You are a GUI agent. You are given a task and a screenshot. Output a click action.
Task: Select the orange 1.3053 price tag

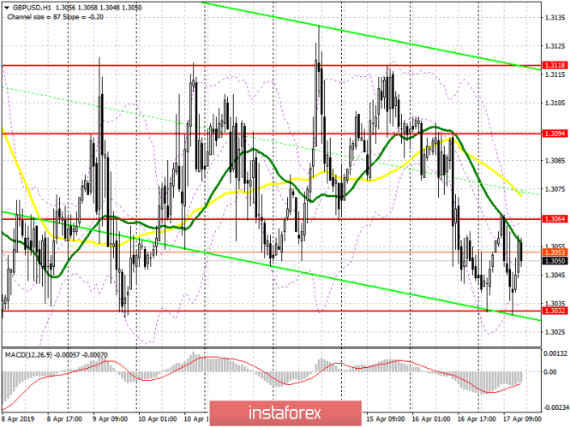[555, 252]
